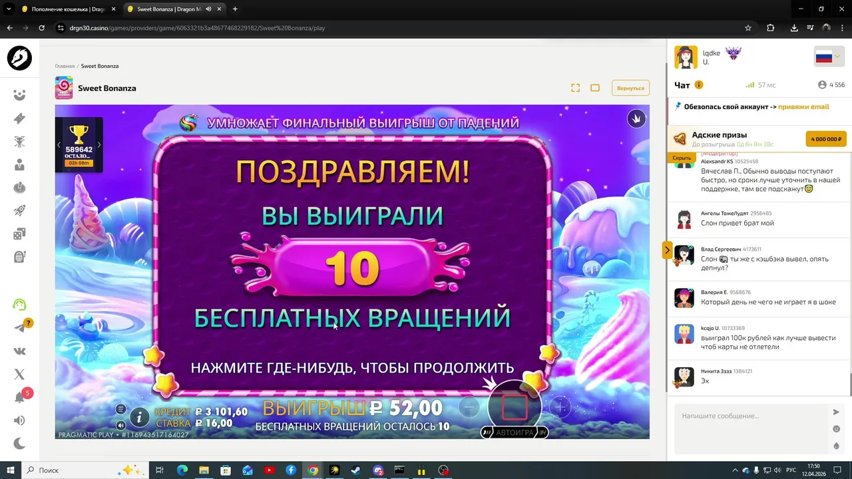The image size is (852, 479).
Task: Click the dragon logo in sidebar
Action: tap(19, 58)
